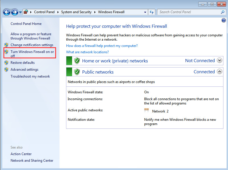
Task: Open address bar history dropdown
Action: click(x=145, y=12)
